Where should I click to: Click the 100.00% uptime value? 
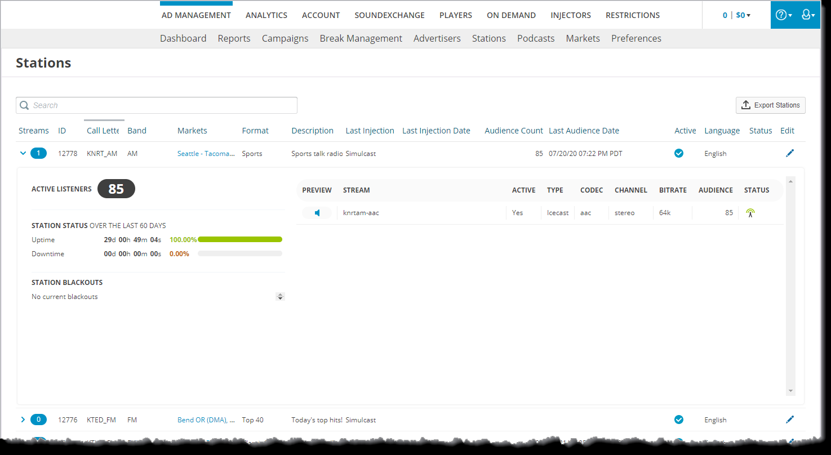click(183, 239)
